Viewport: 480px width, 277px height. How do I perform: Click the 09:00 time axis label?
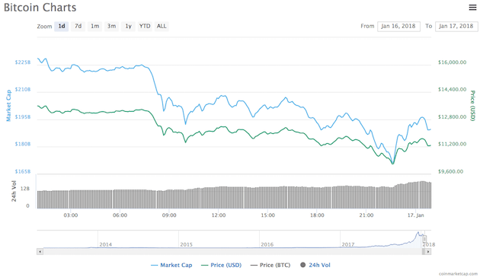point(169,215)
